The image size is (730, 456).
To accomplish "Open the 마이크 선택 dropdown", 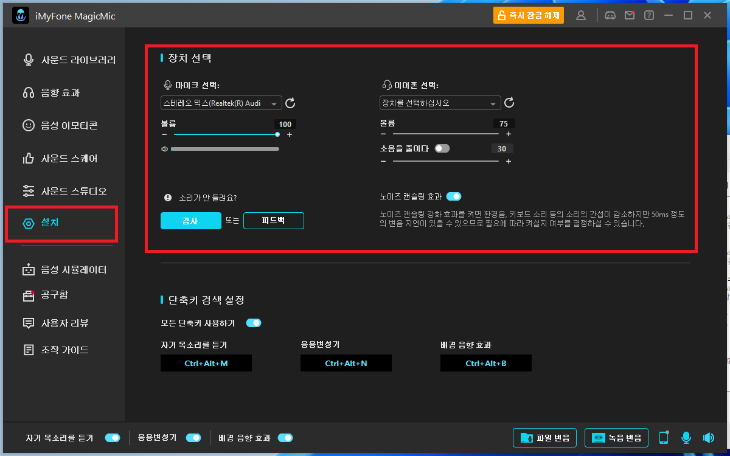I will [221, 103].
